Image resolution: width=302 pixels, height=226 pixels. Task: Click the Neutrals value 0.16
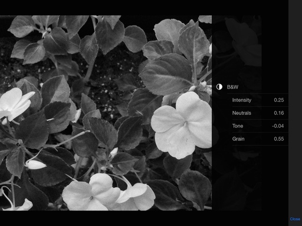click(x=279, y=113)
